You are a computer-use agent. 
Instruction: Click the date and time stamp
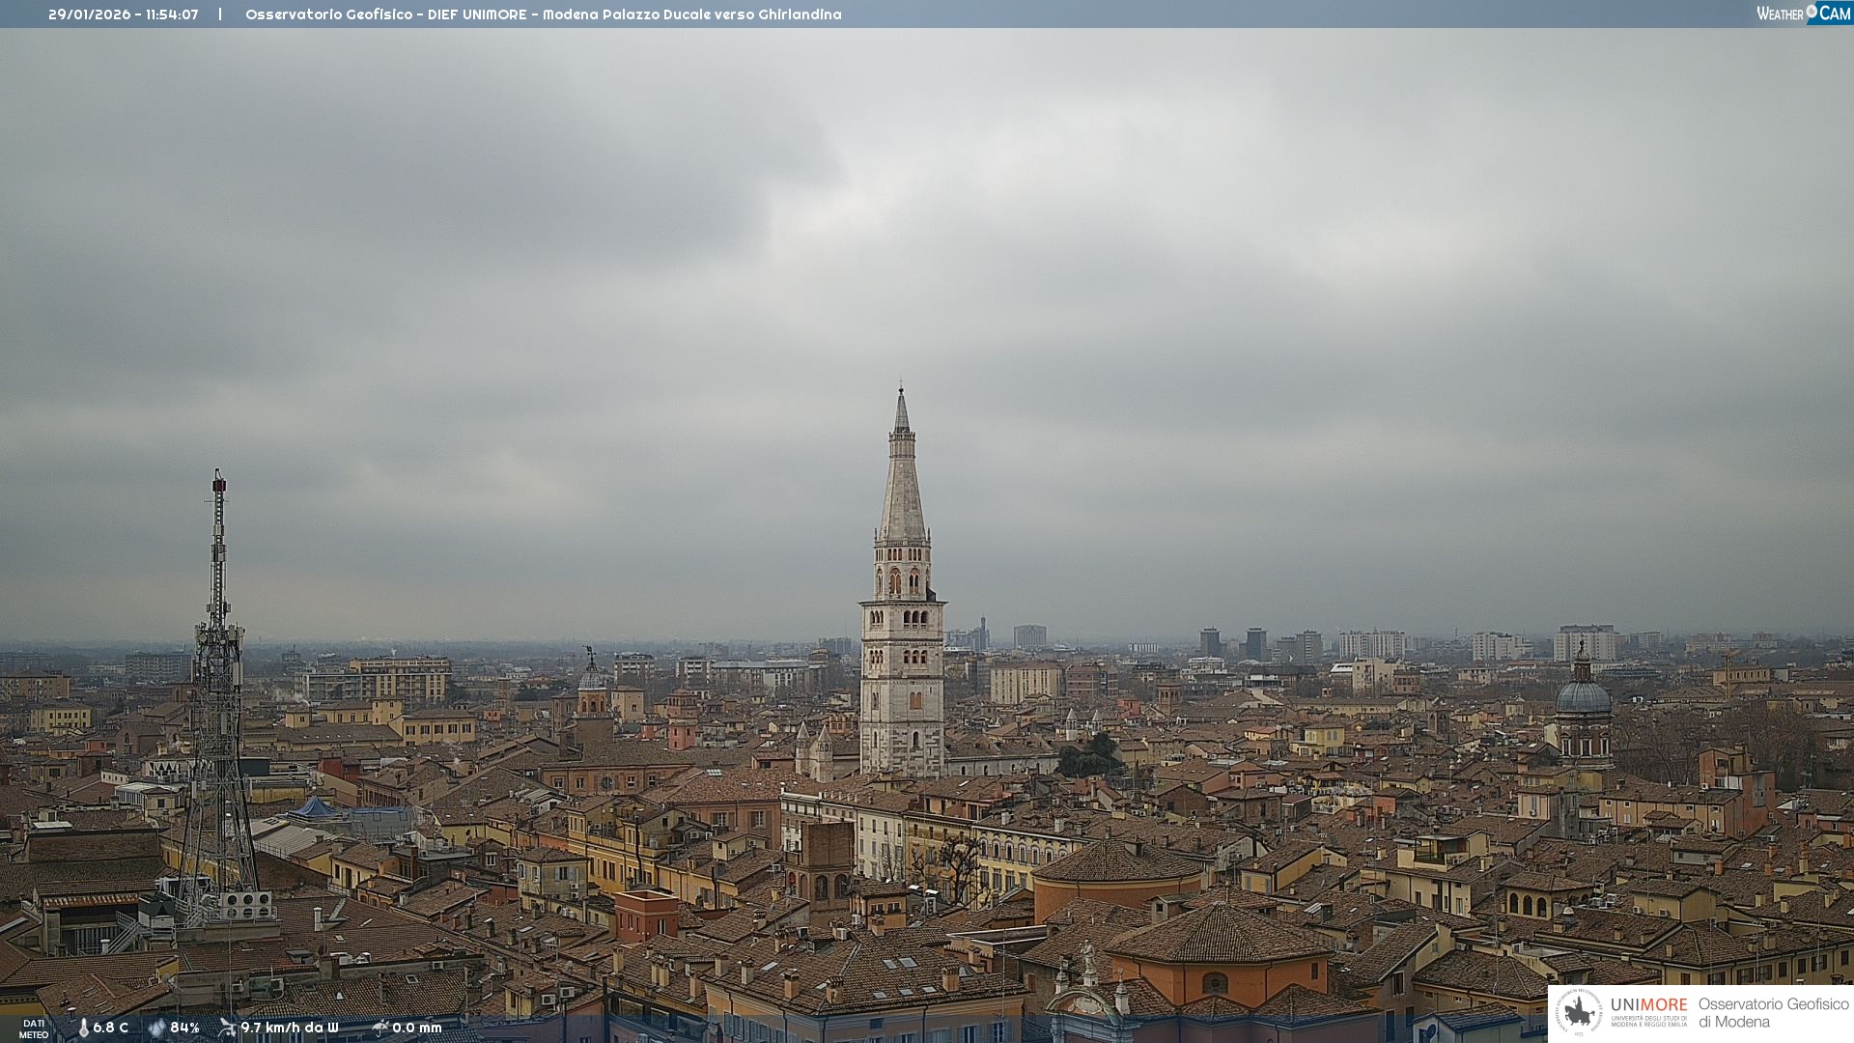pyautogui.click(x=124, y=14)
